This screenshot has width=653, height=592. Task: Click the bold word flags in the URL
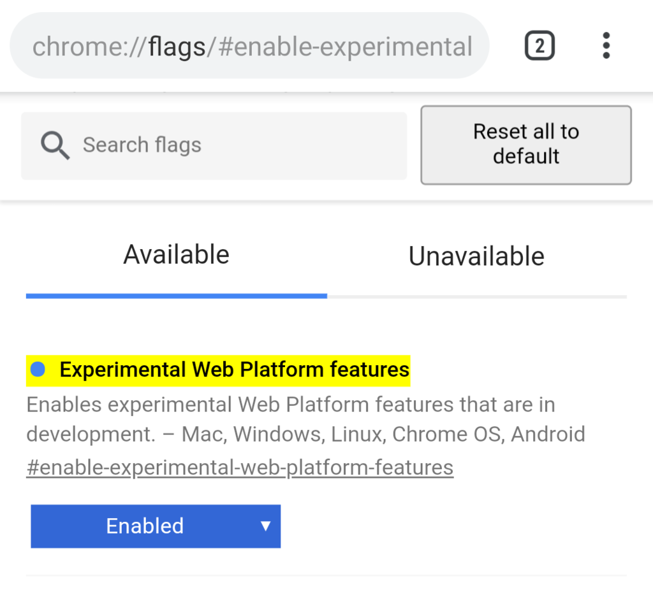tap(177, 47)
